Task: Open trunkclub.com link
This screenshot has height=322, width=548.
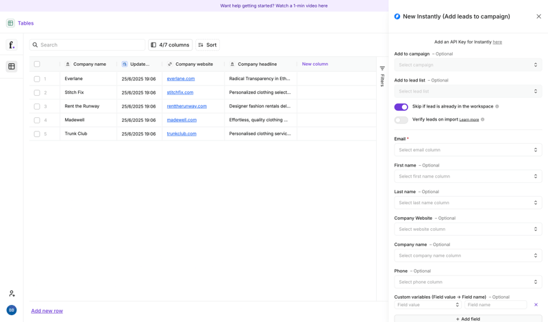Action: click(182, 134)
